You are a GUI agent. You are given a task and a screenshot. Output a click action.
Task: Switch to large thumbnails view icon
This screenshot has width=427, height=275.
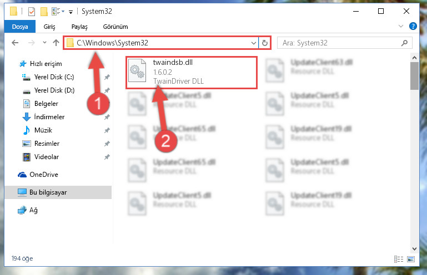(x=411, y=259)
